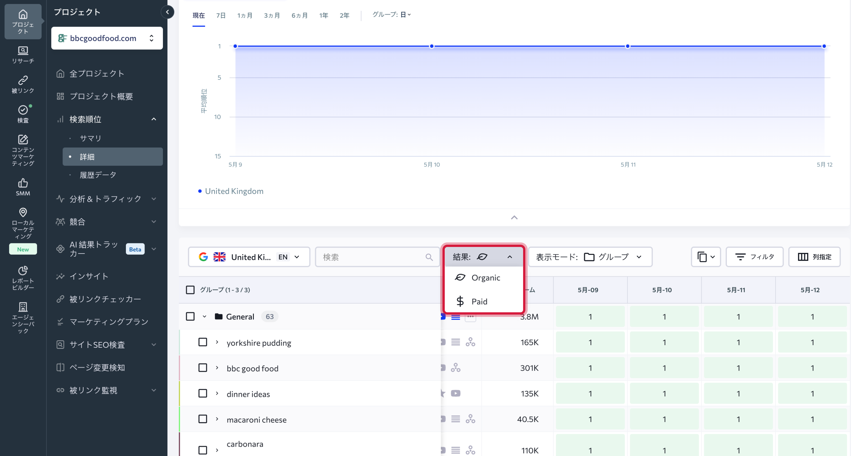The width and height of the screenshot is (851, 456).
Task: Switch to the 7-day range tab
Action: pos(221,16)
